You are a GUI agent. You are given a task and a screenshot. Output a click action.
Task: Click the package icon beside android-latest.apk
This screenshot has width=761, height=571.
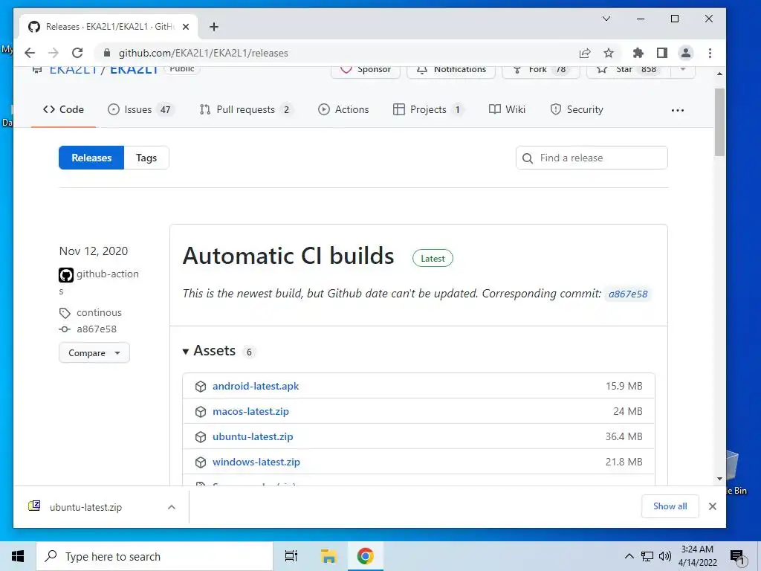[x=201, y=387]
